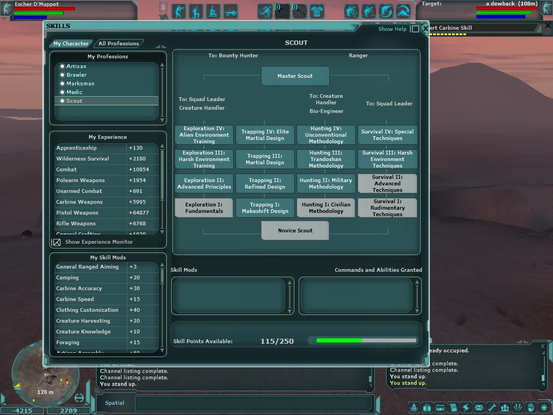Click the Clothing Customization skill mod row
The width and height of the screenshot is (553, 415).
[x=107, y=310]
